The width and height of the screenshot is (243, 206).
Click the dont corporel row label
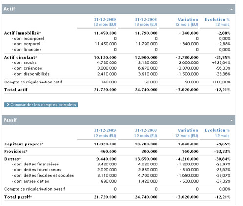[26, 44]
